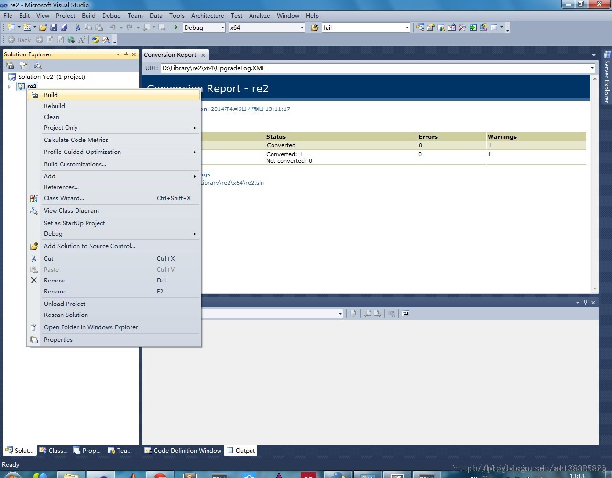Open Solution Explorer via toolbar icon
The height and width of the screenshot is (478, 612).
coord(420,27)
